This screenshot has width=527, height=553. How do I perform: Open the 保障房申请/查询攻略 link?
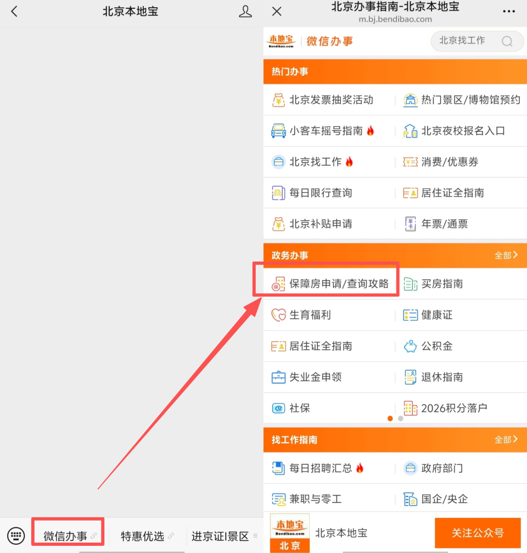339,283
